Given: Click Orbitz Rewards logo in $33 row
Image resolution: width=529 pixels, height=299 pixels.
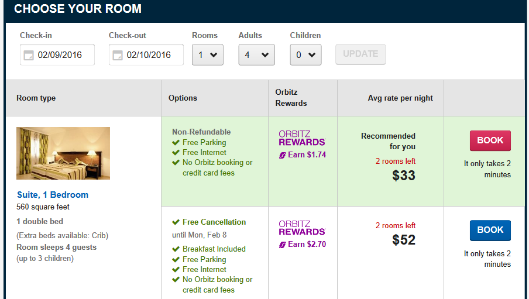Looking at the screenshot, I should click(302, 138).
